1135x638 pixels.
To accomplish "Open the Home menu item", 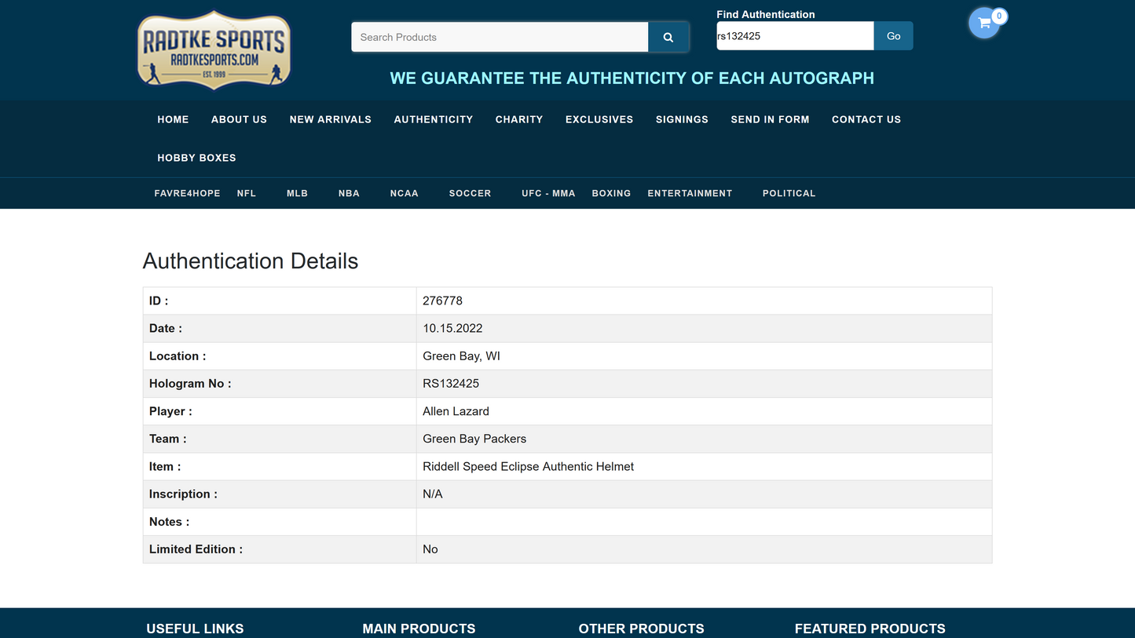I will pos(173,119).
